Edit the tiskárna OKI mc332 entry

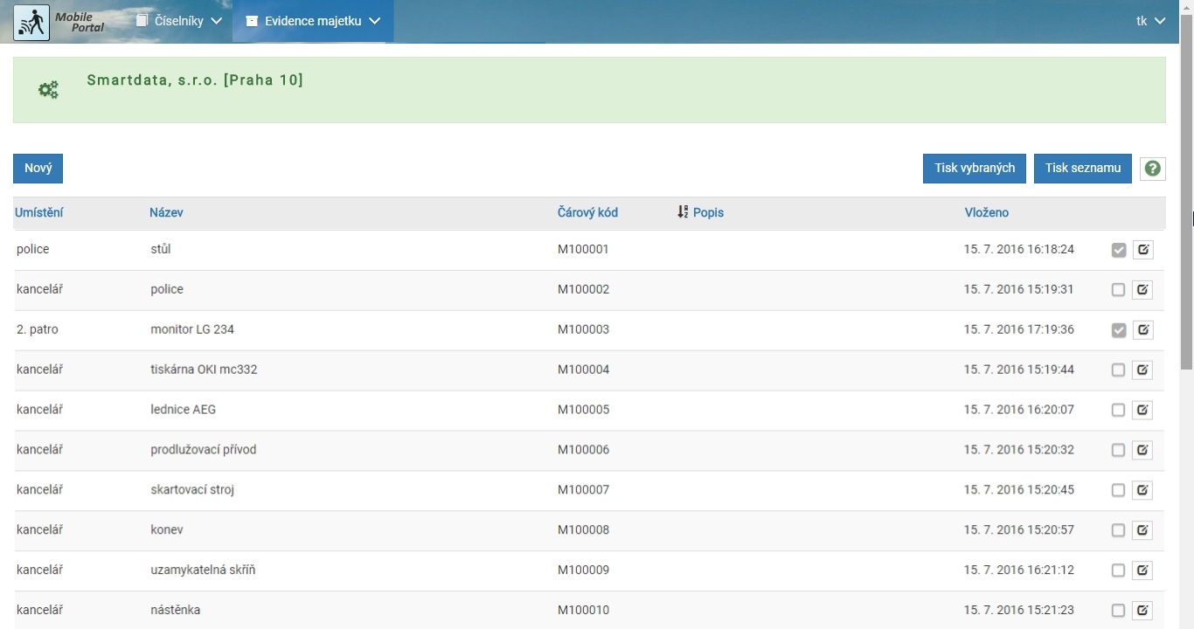pos(1142,370)
